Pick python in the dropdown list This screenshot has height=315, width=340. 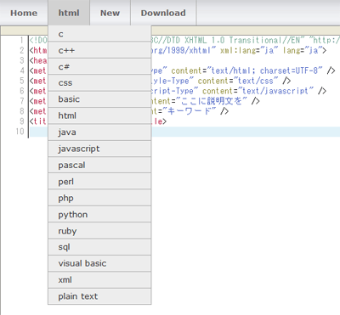click(99, 214)
